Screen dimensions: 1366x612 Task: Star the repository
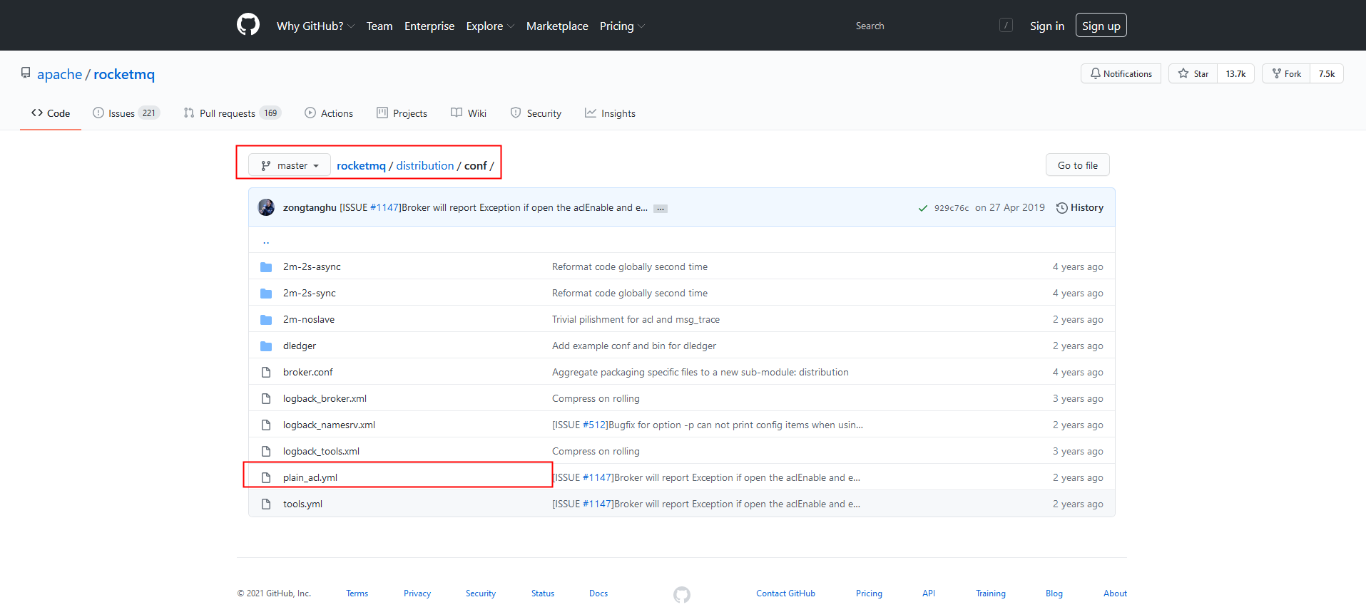(x=1193, y=73)
